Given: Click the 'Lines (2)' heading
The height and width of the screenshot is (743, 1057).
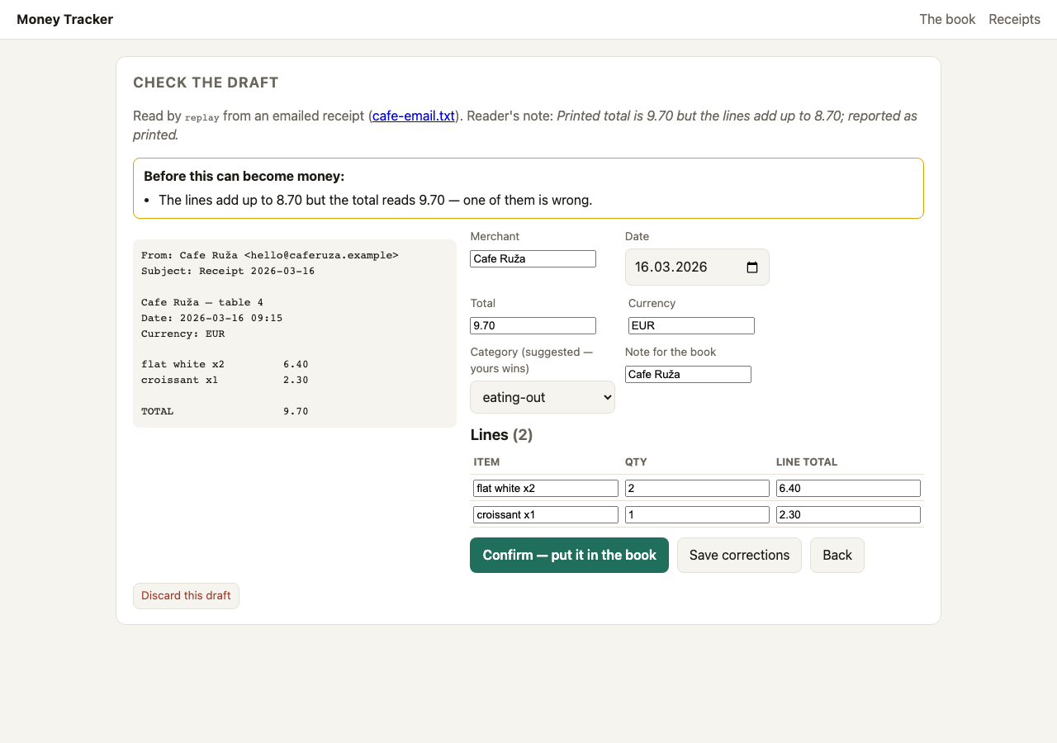Looking at the screenshot, I should click(501, 434).
